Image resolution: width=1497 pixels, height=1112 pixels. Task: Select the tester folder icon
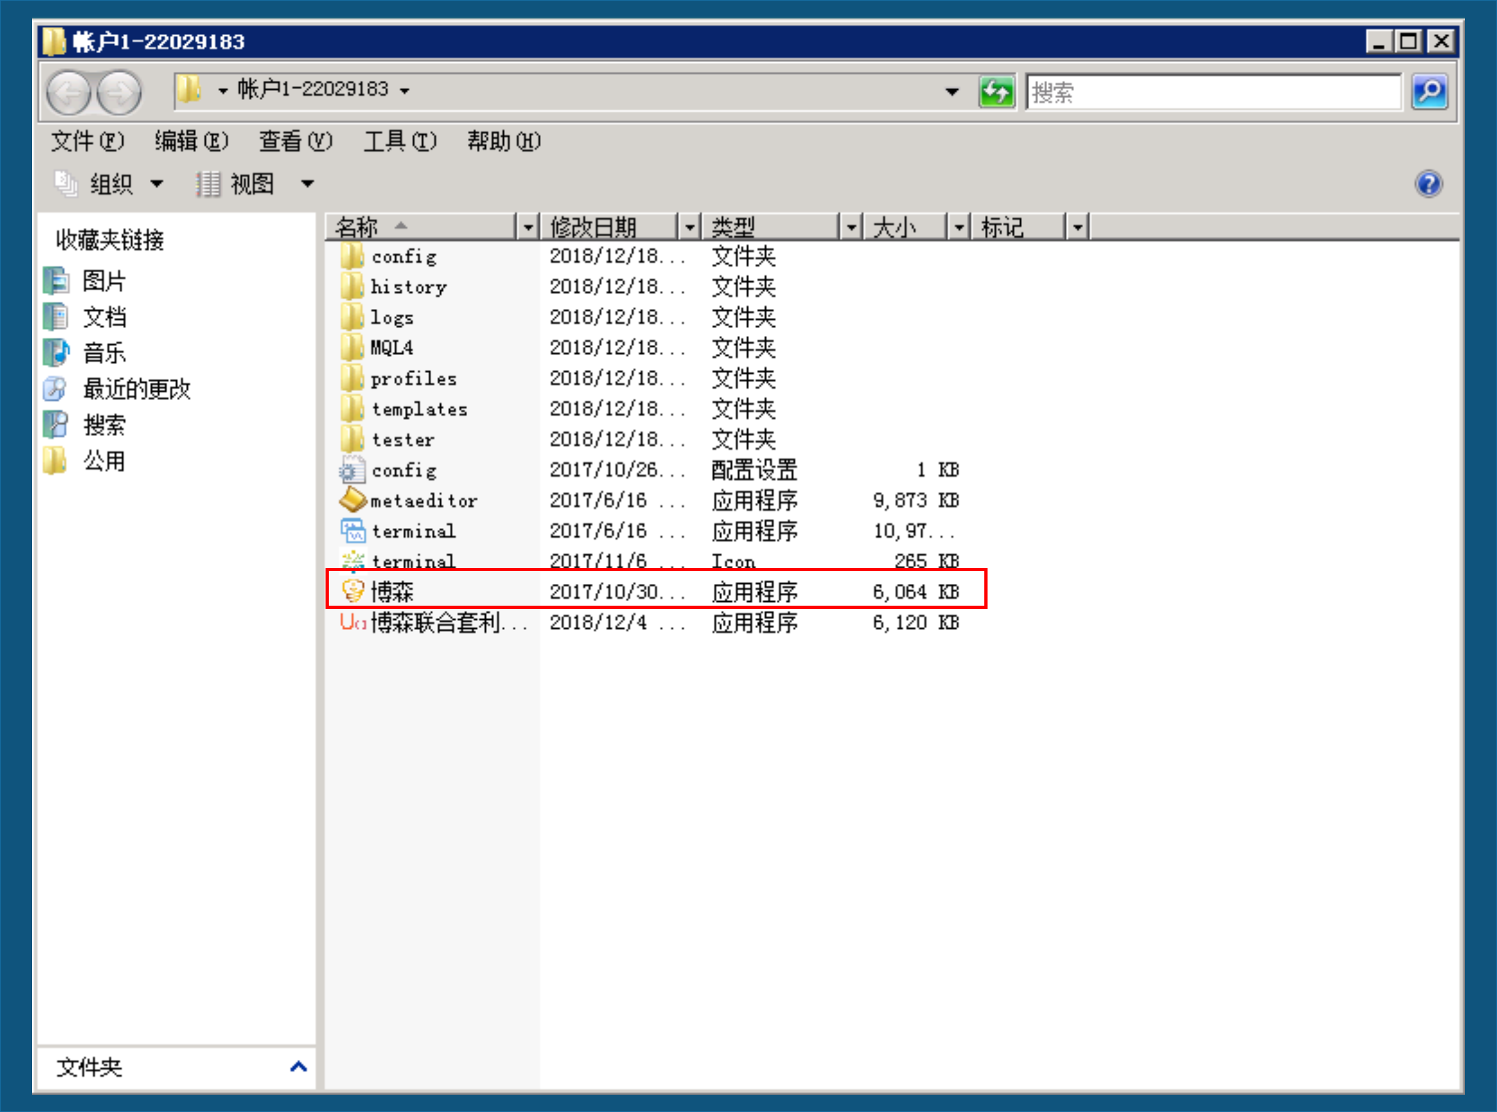352,439
